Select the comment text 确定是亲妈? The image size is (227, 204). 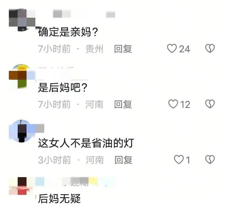[x=68, y=32]
